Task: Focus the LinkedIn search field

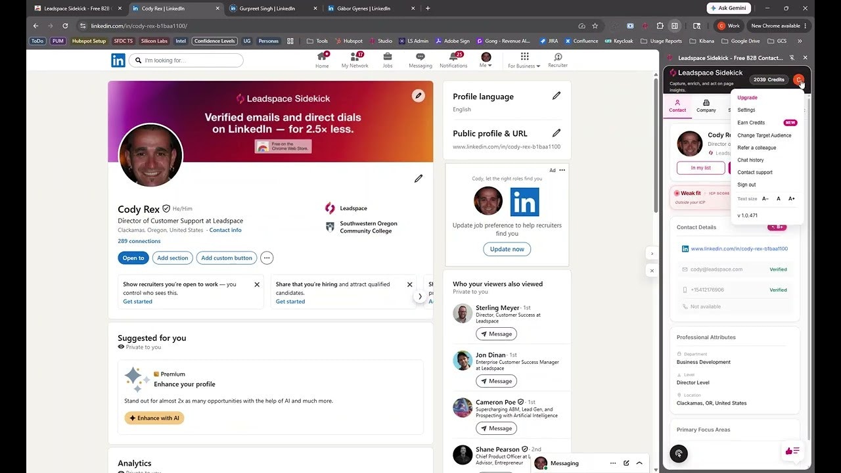Action: click(186, 60)
